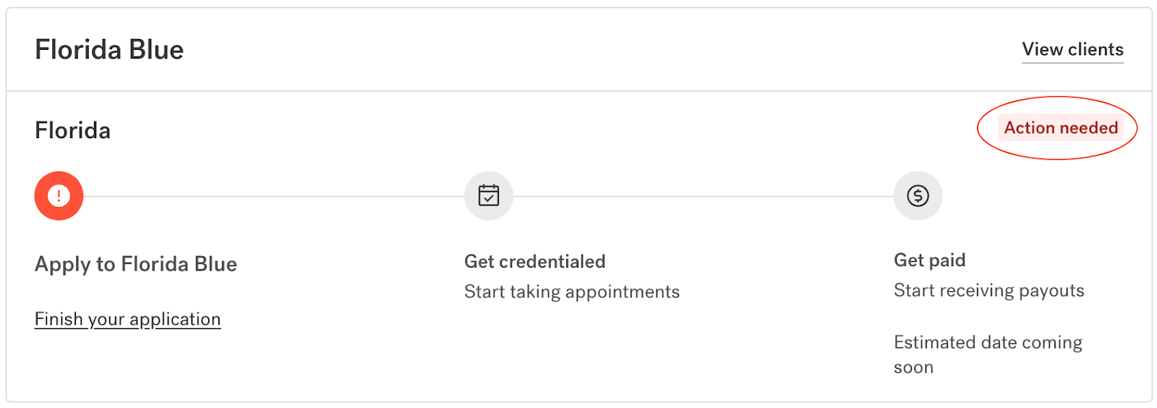The image size is (1157, 408).
Task: Click the Florida Blue card heading
Action: (x=109, y=50)
